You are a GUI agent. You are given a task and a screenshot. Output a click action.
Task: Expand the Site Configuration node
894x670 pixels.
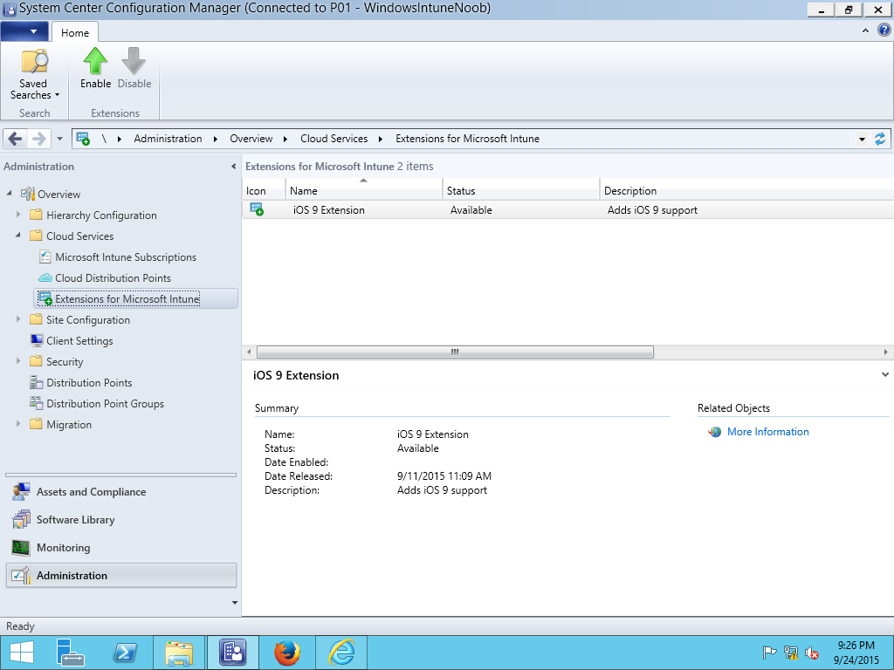point(18,319)
